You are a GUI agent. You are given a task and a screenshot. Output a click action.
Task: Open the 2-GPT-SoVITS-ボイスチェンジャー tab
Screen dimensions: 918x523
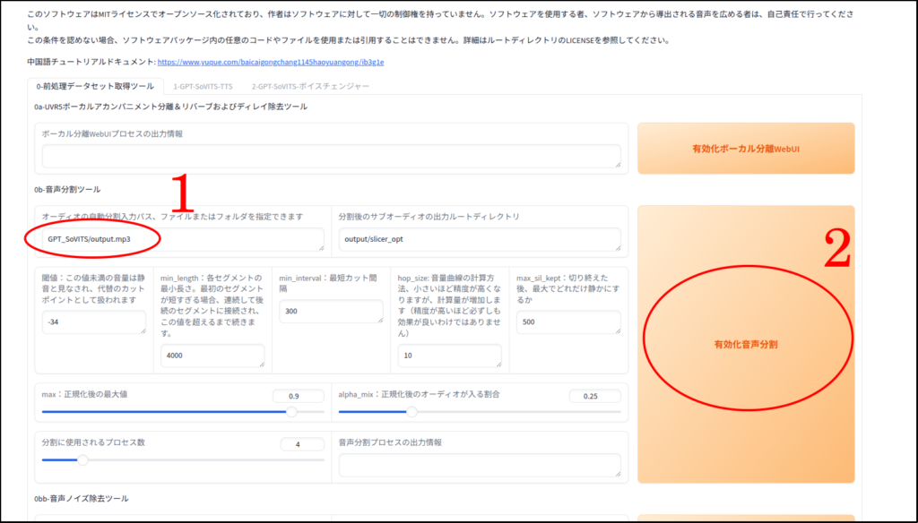[x=310, y=87]
